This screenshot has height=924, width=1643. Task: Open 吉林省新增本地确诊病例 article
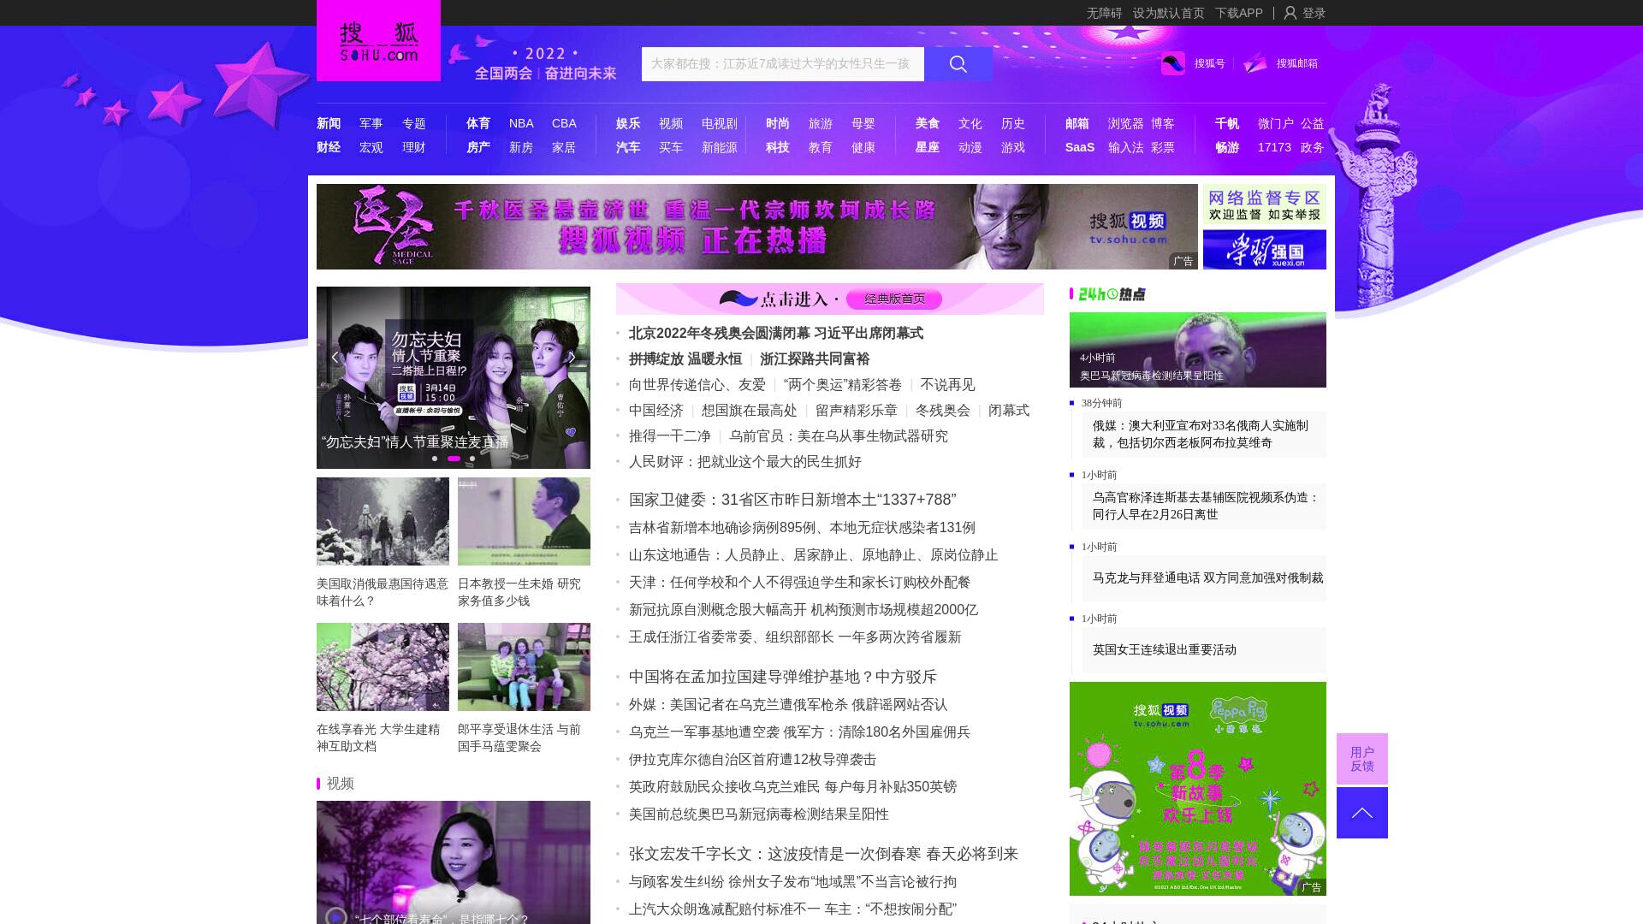[x=802, y=528]
